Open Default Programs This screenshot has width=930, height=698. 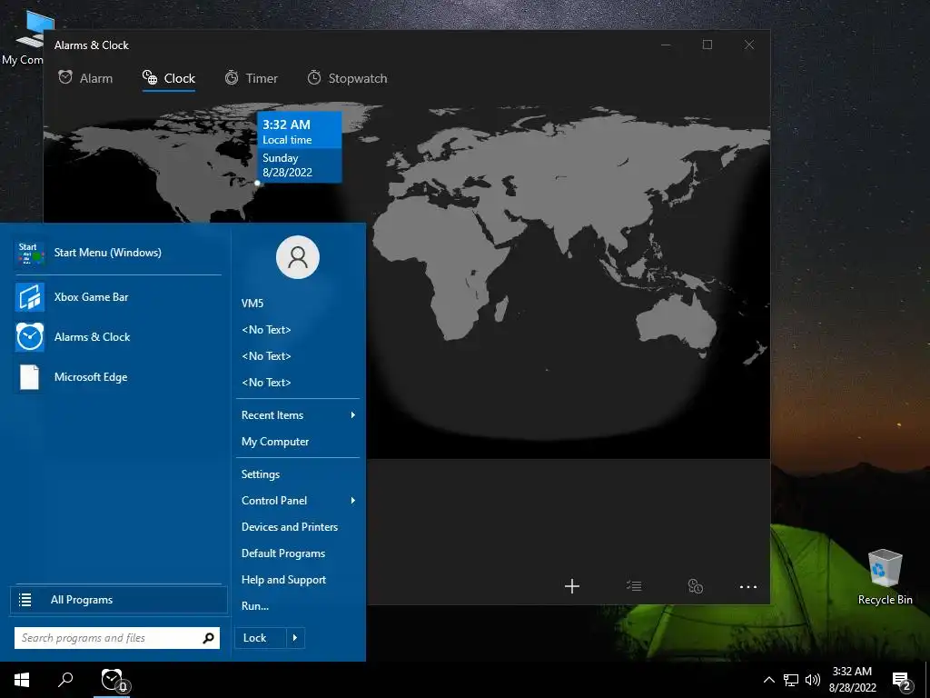coord(298,553)
